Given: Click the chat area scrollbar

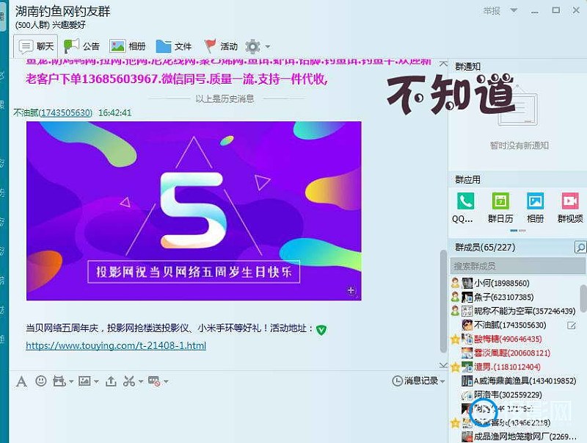Looking at the screenshot, I should tap(443, 302).
